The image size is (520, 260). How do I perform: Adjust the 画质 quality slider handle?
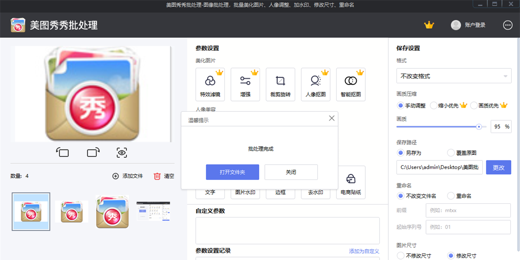(x=479, y=127)
